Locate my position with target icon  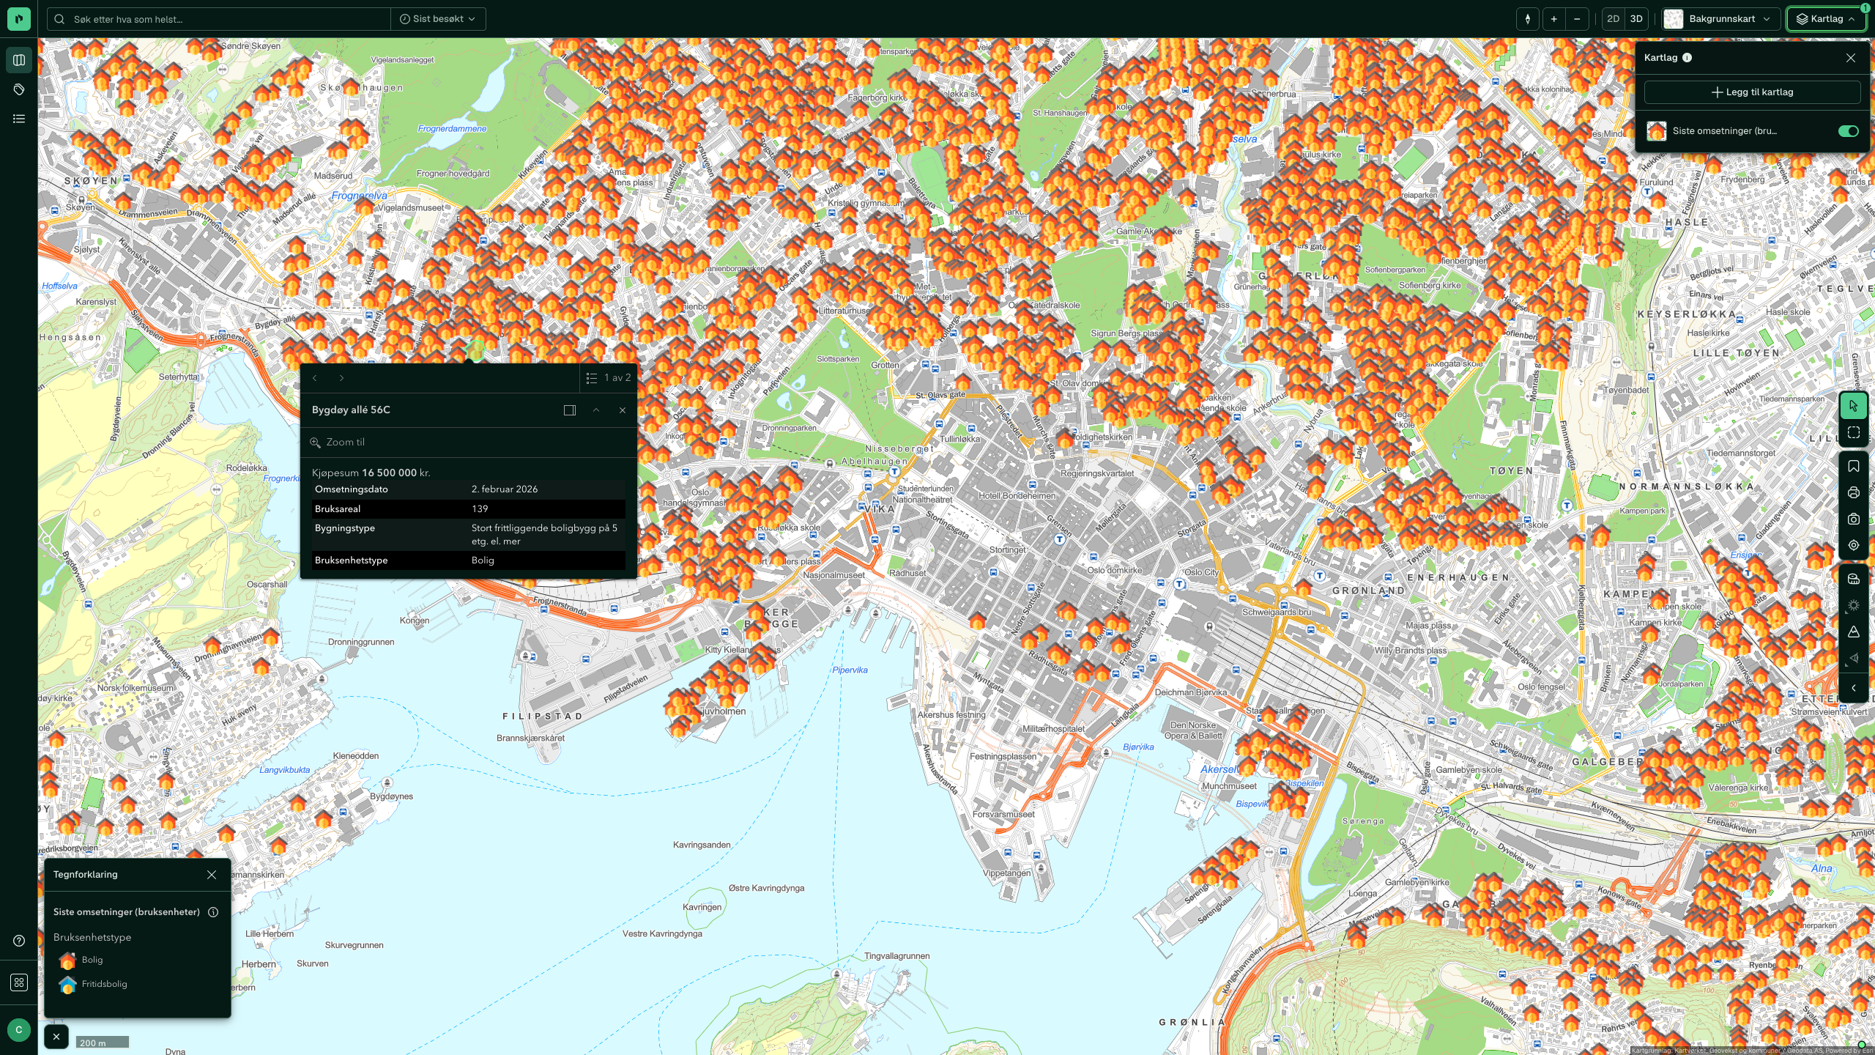click(1854, 545)
